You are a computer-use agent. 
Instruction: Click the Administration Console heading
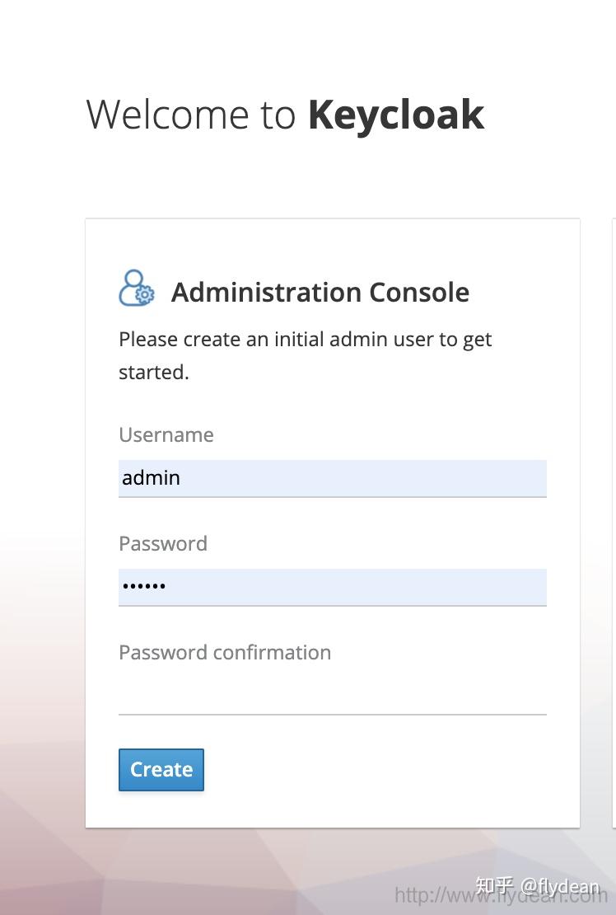pyautogui.click(x=320, y=292)
